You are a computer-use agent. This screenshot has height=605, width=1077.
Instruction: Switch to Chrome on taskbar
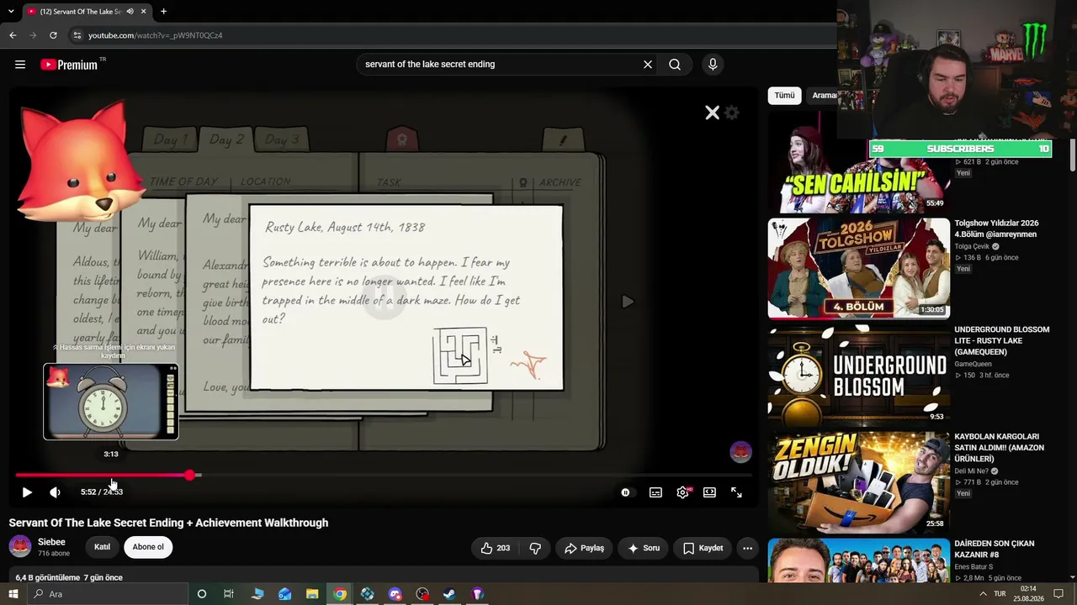click(340, 594)
